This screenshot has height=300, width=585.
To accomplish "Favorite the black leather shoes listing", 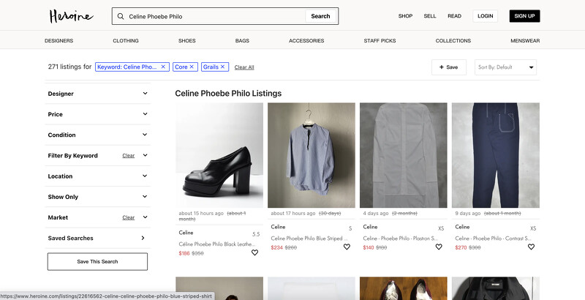I will [254, 252].
